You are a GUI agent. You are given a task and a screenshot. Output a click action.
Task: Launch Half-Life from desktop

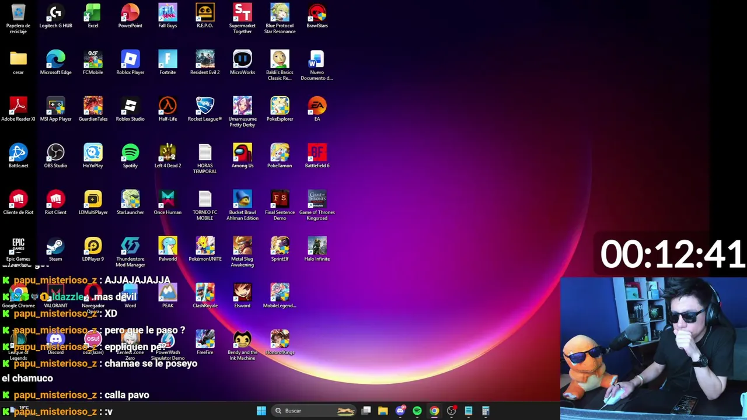(x=167, y=110)
